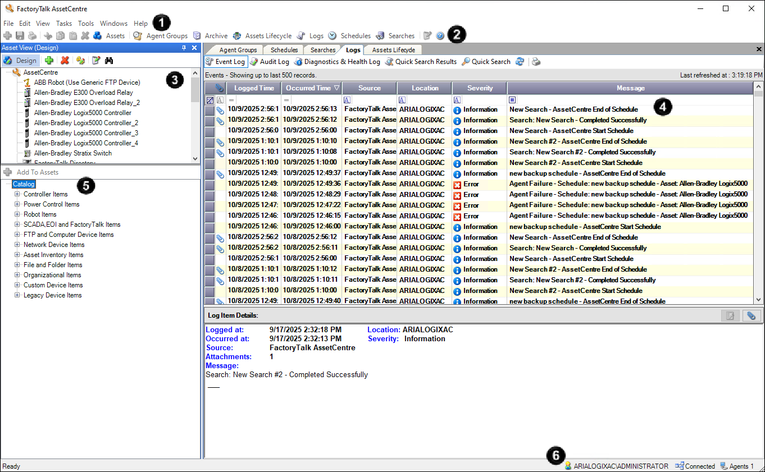Switch to the Schedules tab
The height and width of the screenshot is (472, 765).
(284, 50)
